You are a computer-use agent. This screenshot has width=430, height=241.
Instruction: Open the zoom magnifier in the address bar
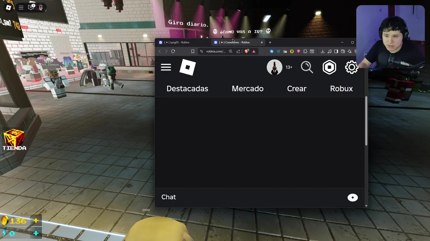click(230, 51)
